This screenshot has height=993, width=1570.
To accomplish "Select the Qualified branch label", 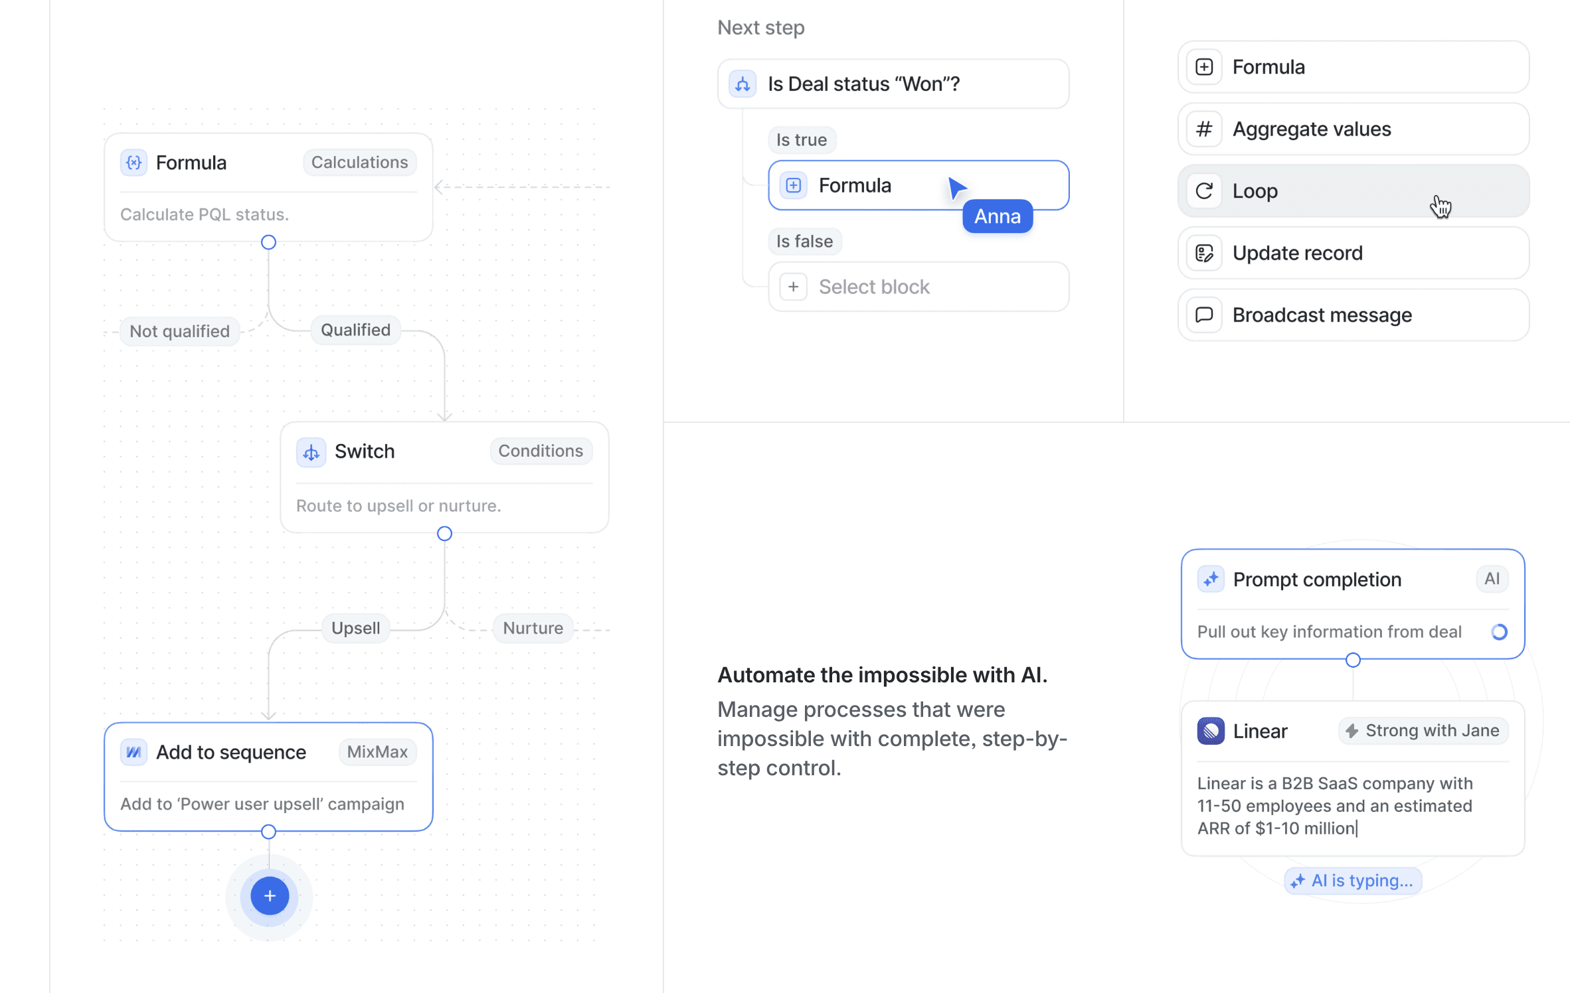I will coord(356,330).
